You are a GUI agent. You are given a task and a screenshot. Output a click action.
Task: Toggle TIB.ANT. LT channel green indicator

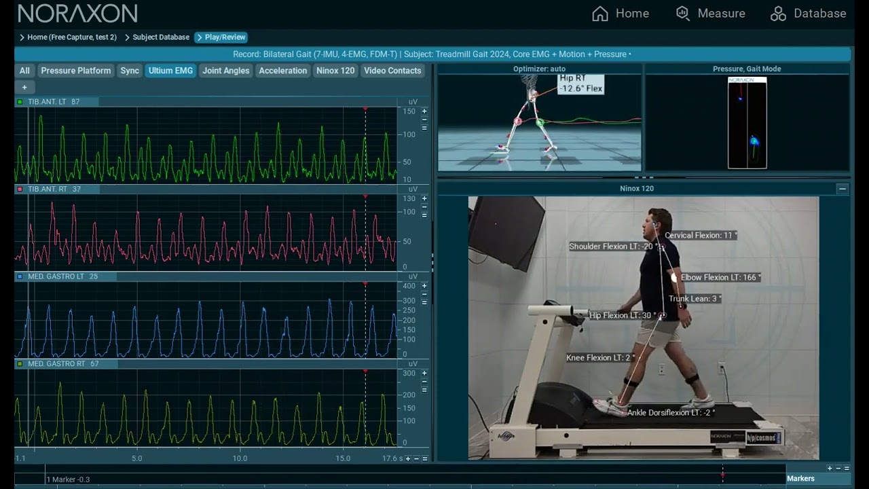pos(20,102)
